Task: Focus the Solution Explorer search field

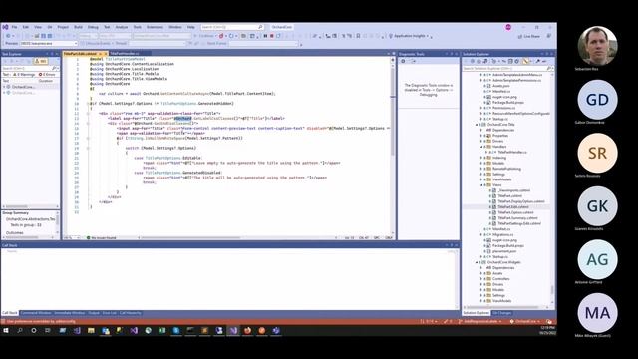Action: pos(507,69)
